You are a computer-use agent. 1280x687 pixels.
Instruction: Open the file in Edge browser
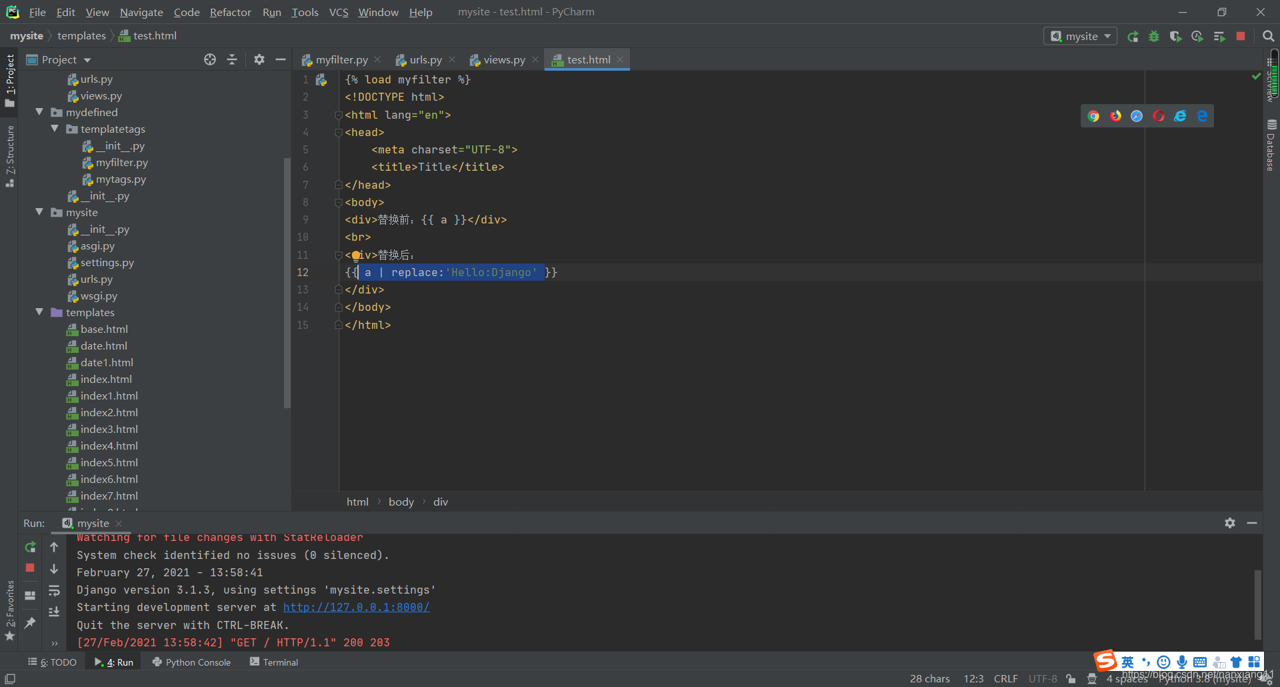click(x=1202, y=116)
